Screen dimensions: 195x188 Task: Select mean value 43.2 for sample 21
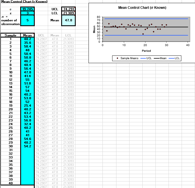point(28,113)
